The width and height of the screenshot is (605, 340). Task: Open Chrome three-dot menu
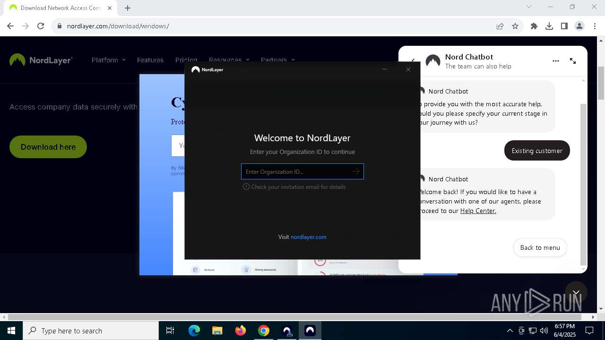(x=595, y=26)
